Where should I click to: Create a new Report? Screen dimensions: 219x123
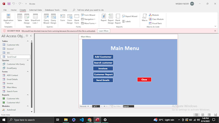click(x=104, y=18)
